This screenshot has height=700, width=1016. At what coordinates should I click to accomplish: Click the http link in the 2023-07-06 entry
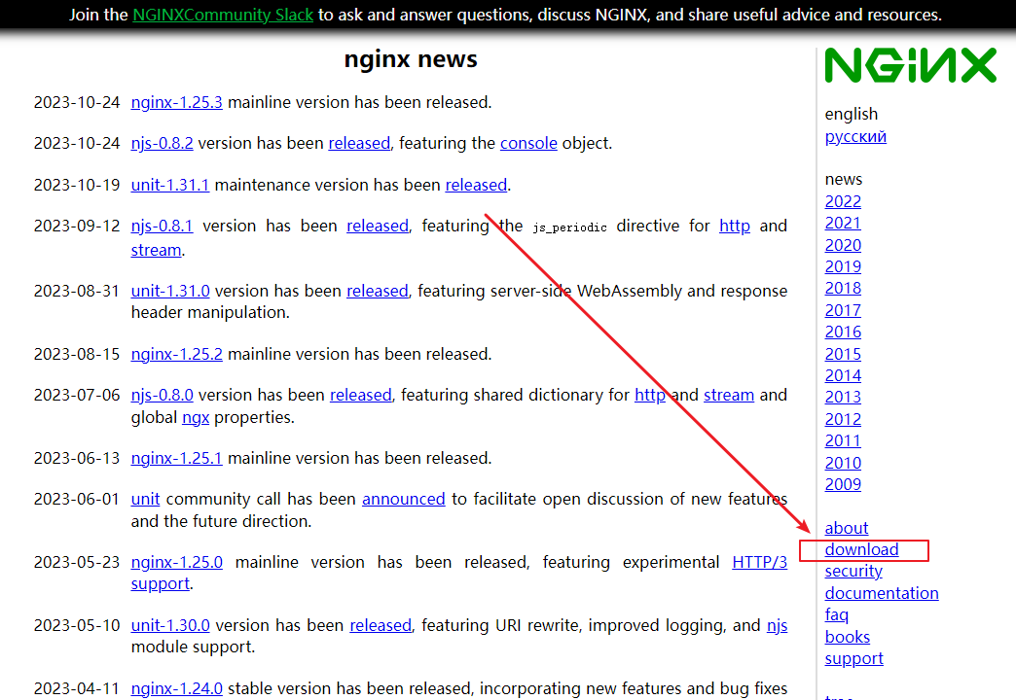click(650, 395)
